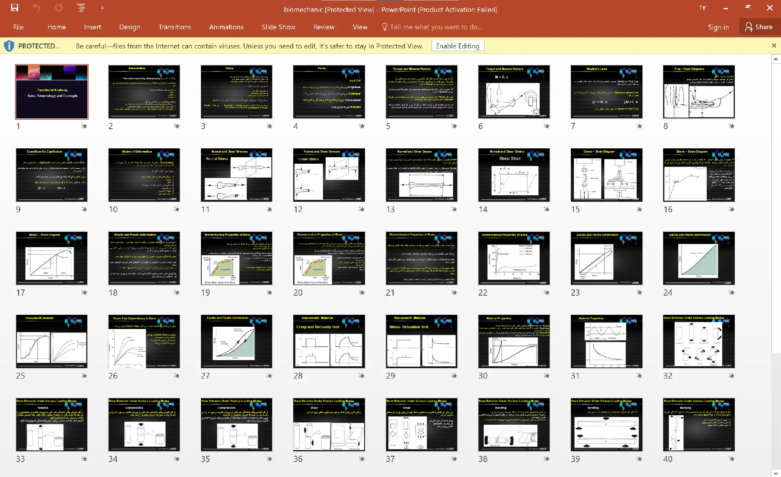
Task: Click the Share person icon
Action: coord(748,27)
